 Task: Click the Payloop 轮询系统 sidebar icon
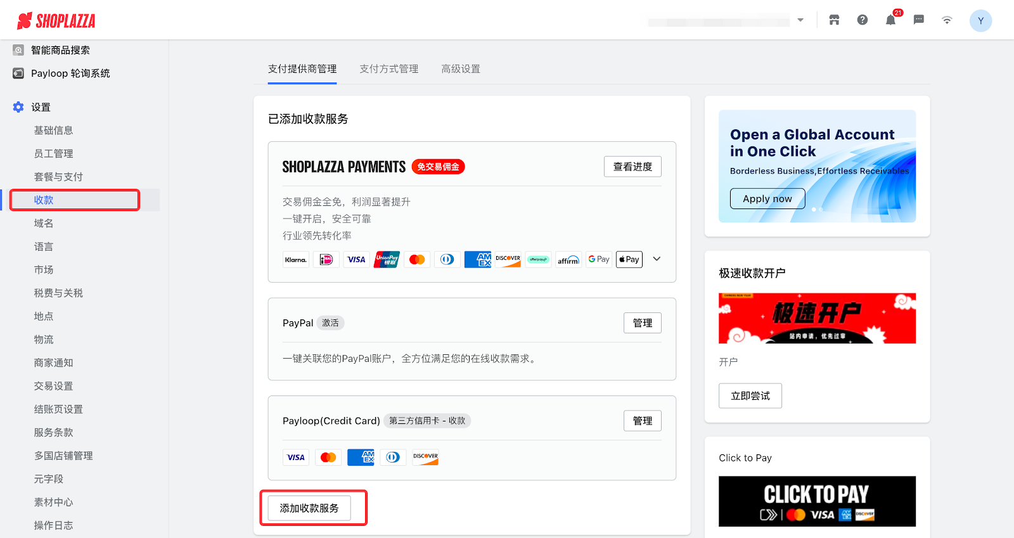point(18,74)
